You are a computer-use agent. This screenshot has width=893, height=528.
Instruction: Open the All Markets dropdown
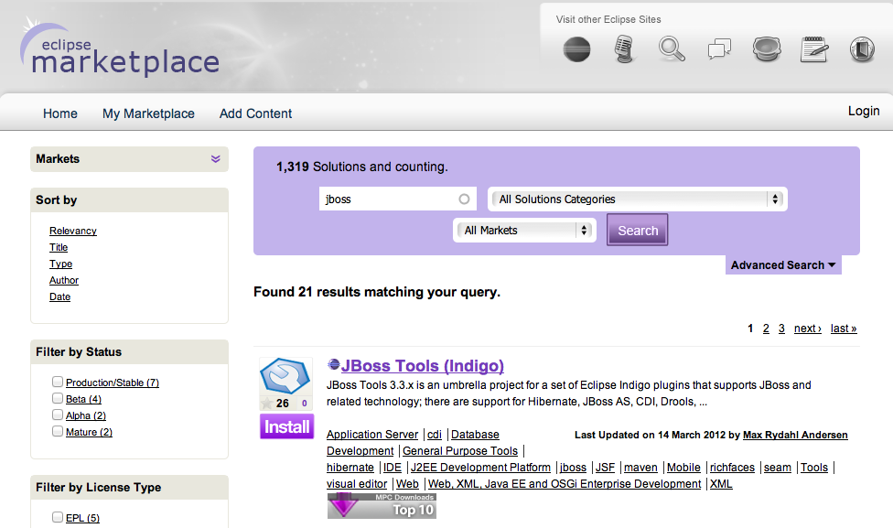tap(525, 231)
